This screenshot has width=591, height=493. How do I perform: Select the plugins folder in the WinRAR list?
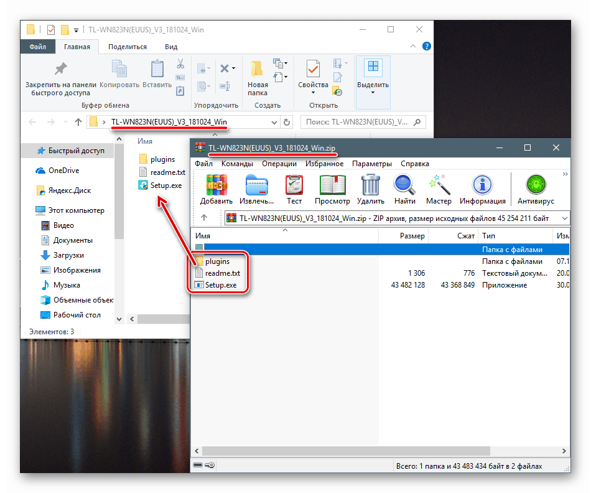point(213,261)
